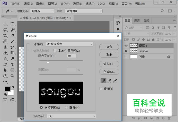The width and height of the screenshot is (178, 122).
Task: Select the Magic Wand tool
Action: [13, 30]
